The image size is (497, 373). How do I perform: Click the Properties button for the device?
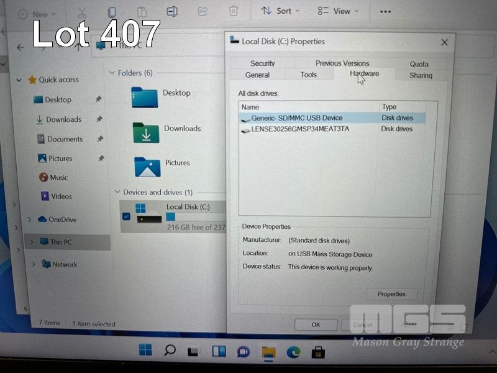(391, 294)
